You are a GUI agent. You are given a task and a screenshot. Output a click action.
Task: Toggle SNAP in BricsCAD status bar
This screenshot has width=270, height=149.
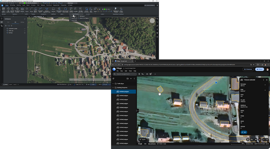point(93,84)
